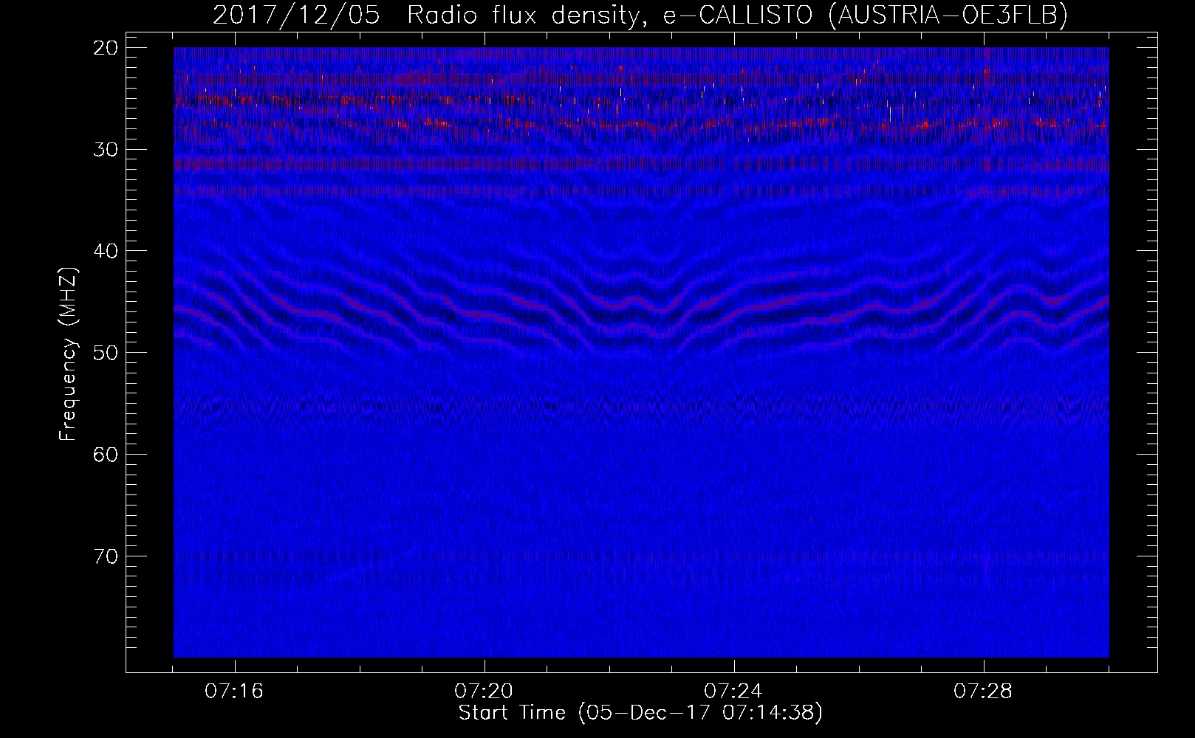Select the 'Frequency (MHZ)' axis label

(68, 354)
